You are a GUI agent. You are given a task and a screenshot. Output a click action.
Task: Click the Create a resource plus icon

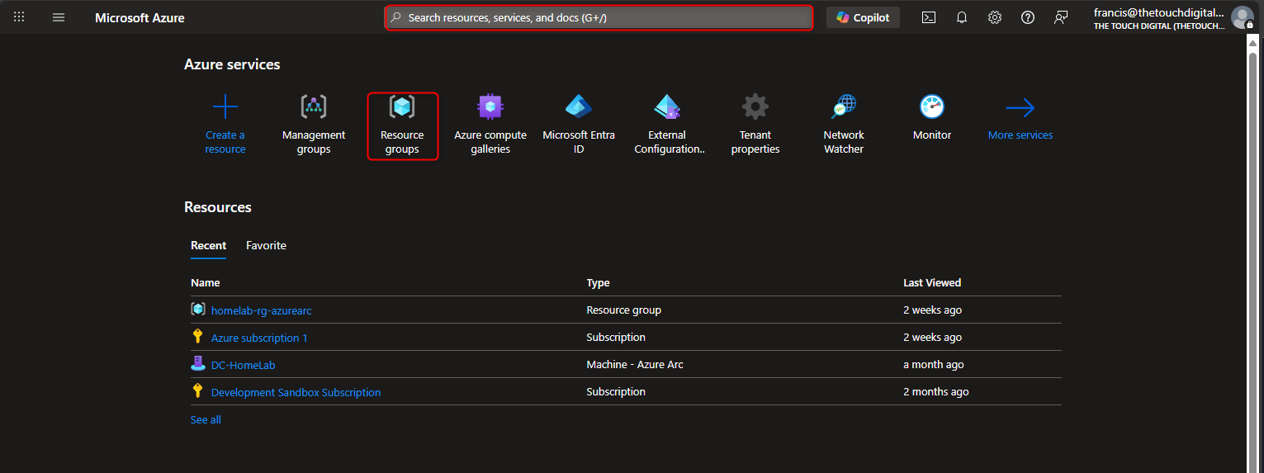225,107
